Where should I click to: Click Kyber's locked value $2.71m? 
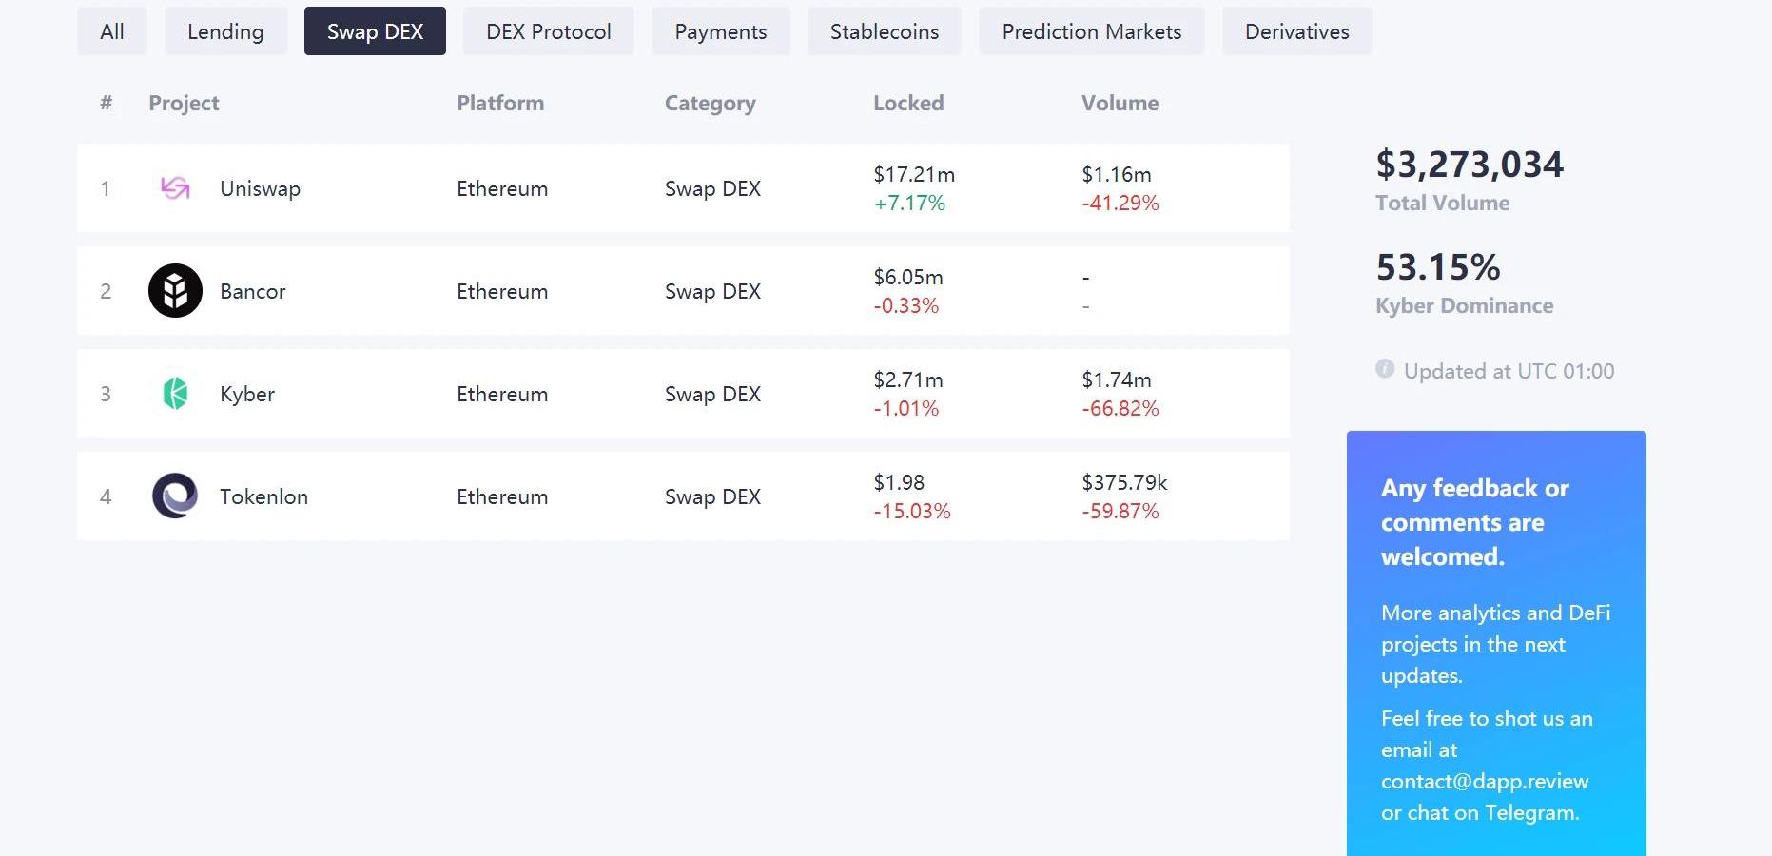908,379
